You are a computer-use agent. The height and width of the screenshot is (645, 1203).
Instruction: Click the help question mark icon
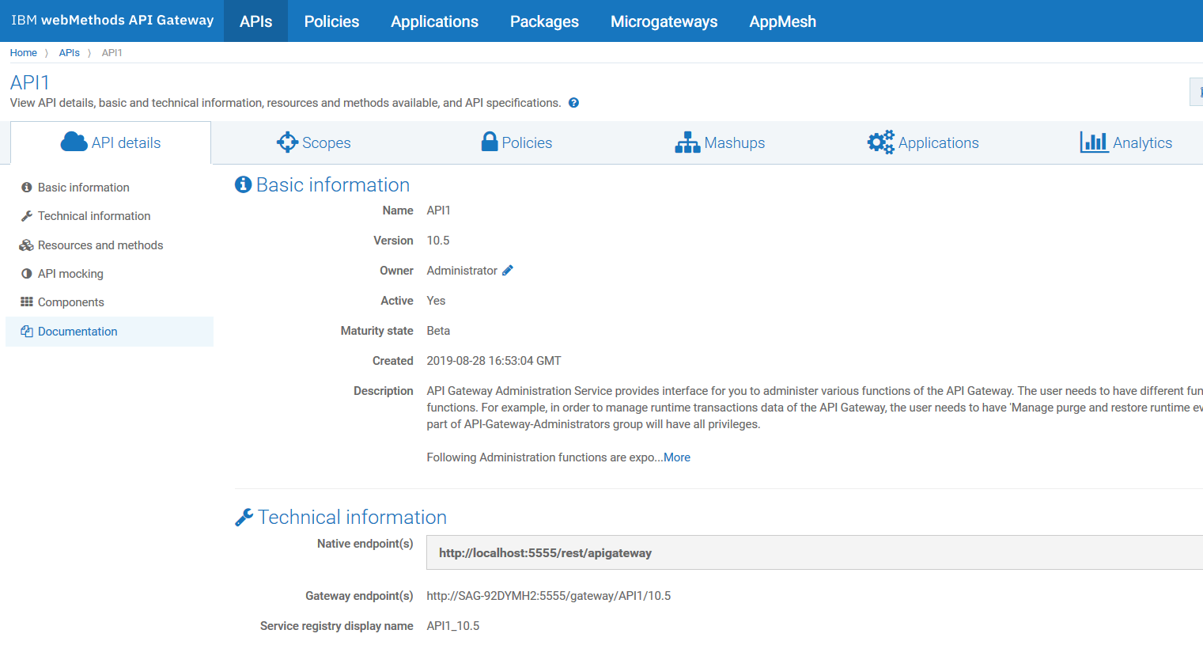coord(573,103)
